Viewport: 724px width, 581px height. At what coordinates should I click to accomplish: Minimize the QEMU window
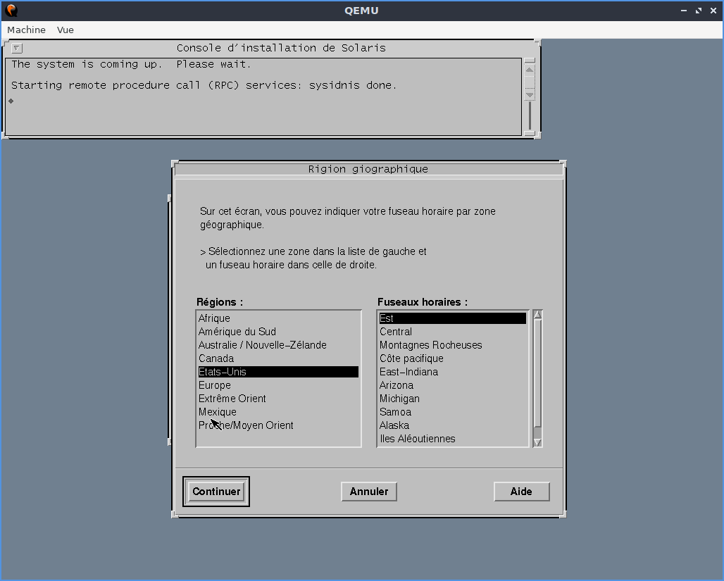[x=684, y=10]
